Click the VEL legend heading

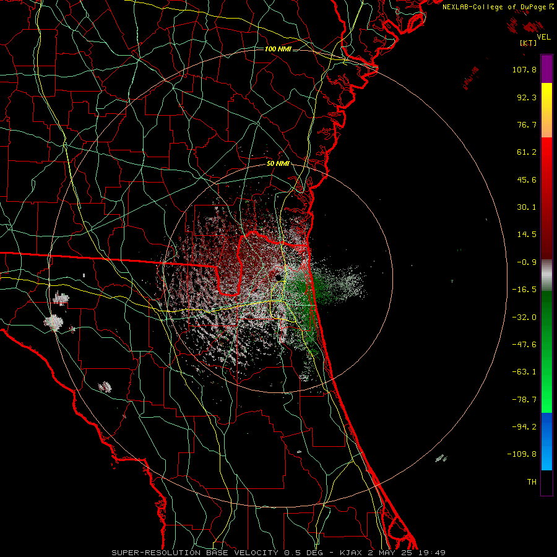point(543,37)
